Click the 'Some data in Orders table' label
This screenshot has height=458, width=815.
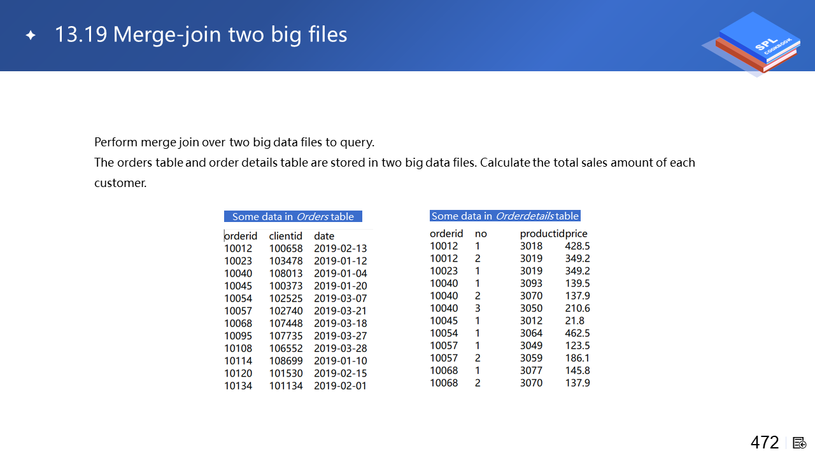click(x=293, y=216)
